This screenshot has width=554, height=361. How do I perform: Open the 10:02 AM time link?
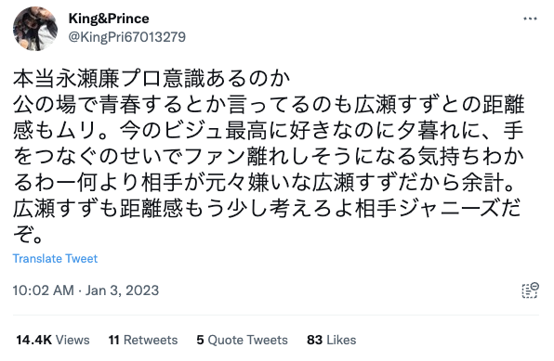pos(43,290)
